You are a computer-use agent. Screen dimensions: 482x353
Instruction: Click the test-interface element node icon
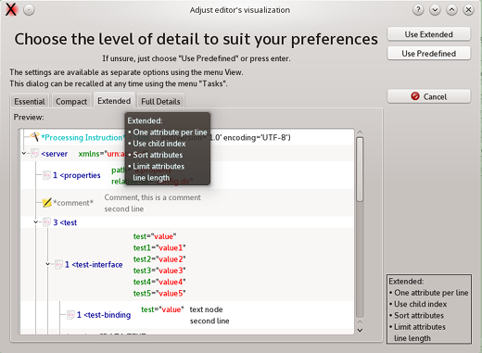(58, 265)
